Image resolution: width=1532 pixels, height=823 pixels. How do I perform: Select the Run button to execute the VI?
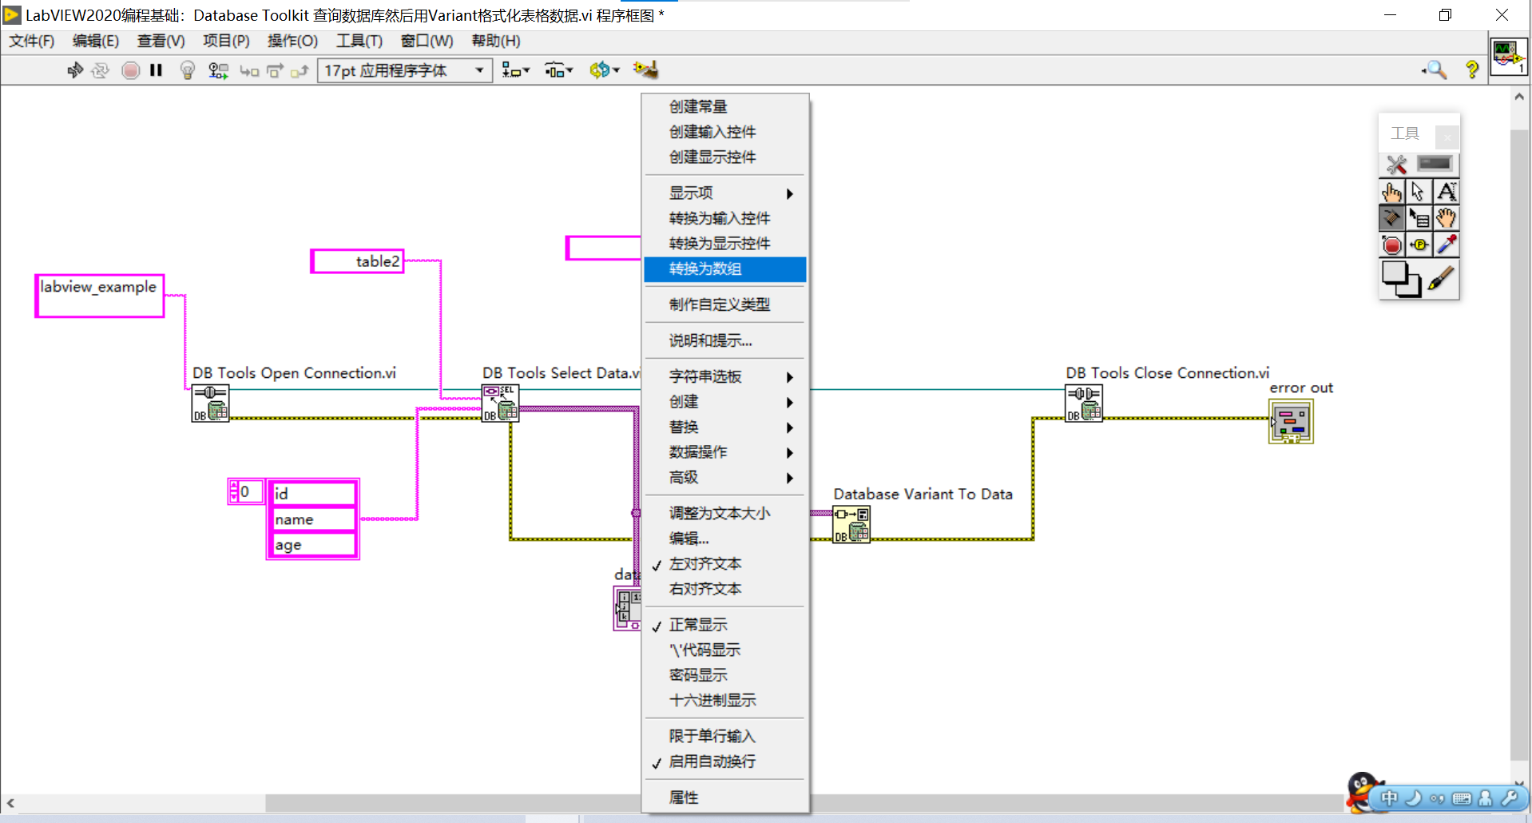pos(75,70)
